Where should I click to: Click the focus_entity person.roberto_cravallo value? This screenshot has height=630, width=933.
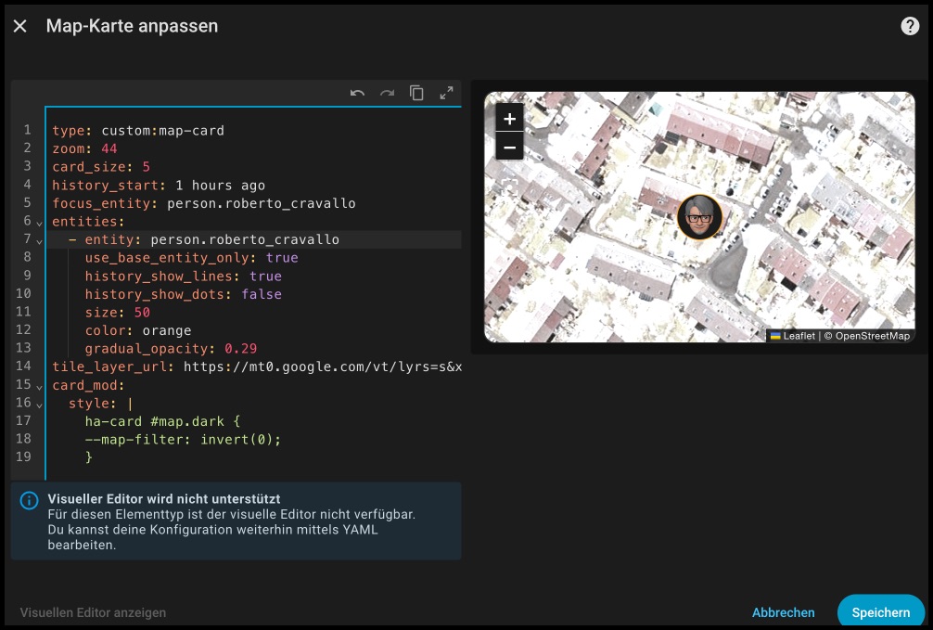[262, 203]
